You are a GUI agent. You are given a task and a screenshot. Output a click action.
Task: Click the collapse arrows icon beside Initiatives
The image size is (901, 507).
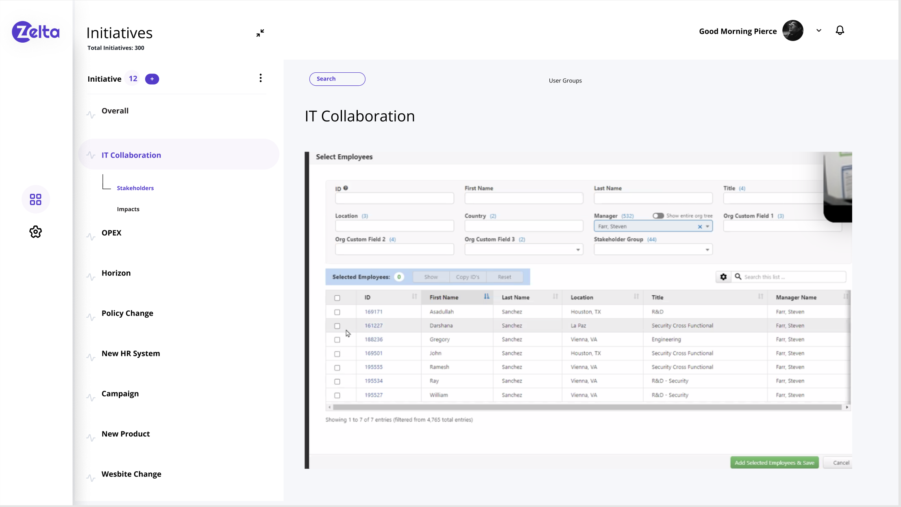click(260, 33)
